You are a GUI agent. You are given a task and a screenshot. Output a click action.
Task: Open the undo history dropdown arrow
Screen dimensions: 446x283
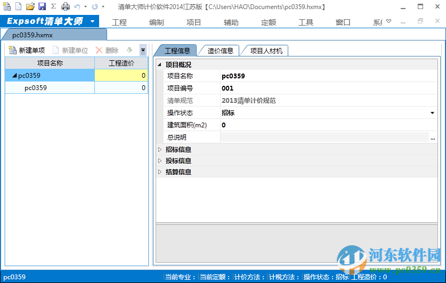(x=85, y=6)
